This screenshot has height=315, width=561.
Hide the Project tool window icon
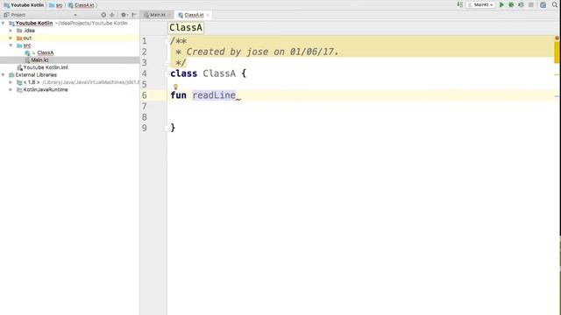(134, 15)
